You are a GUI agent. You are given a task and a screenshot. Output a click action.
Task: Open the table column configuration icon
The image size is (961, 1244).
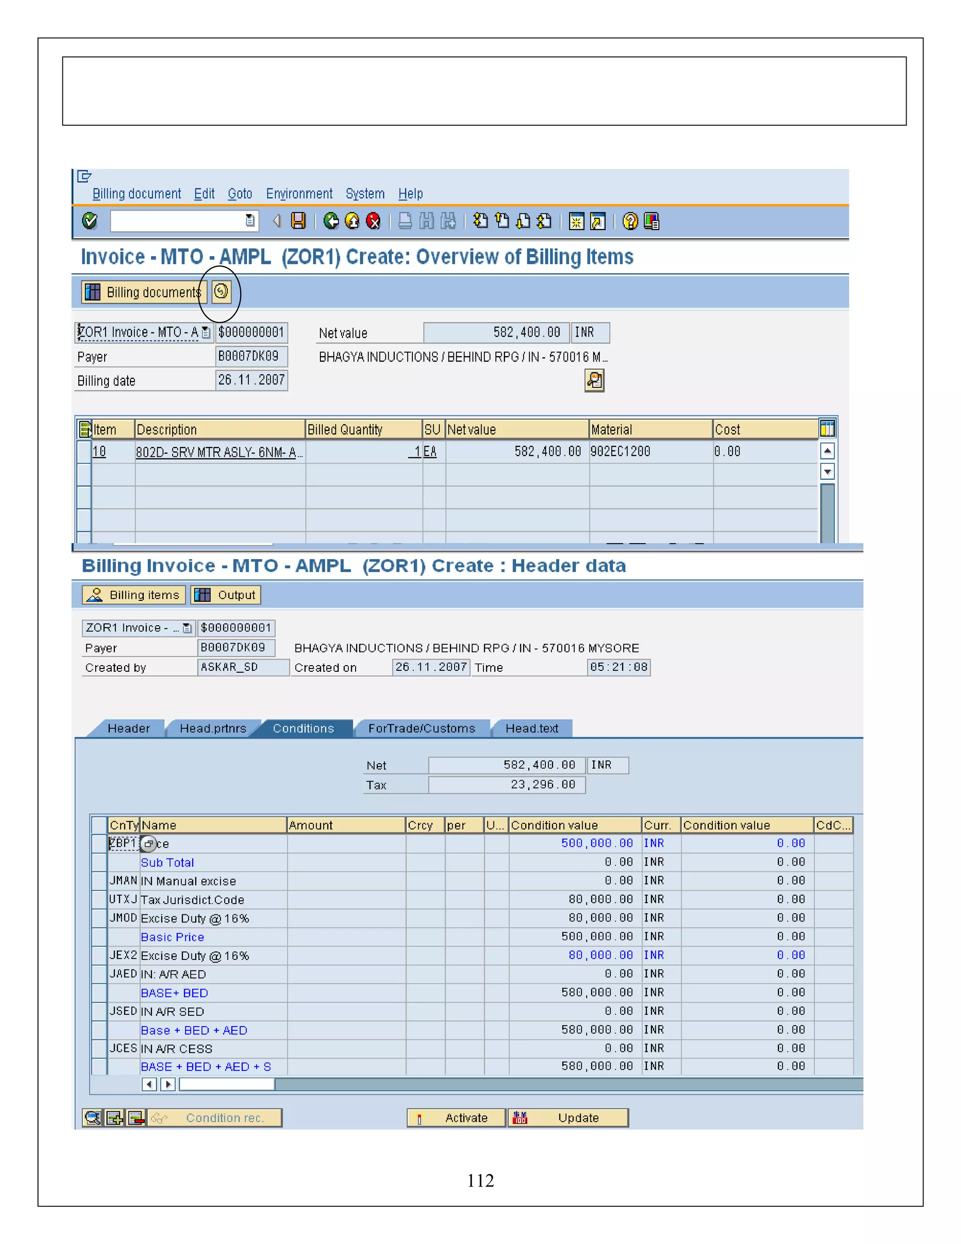click(x=827, y=428)
